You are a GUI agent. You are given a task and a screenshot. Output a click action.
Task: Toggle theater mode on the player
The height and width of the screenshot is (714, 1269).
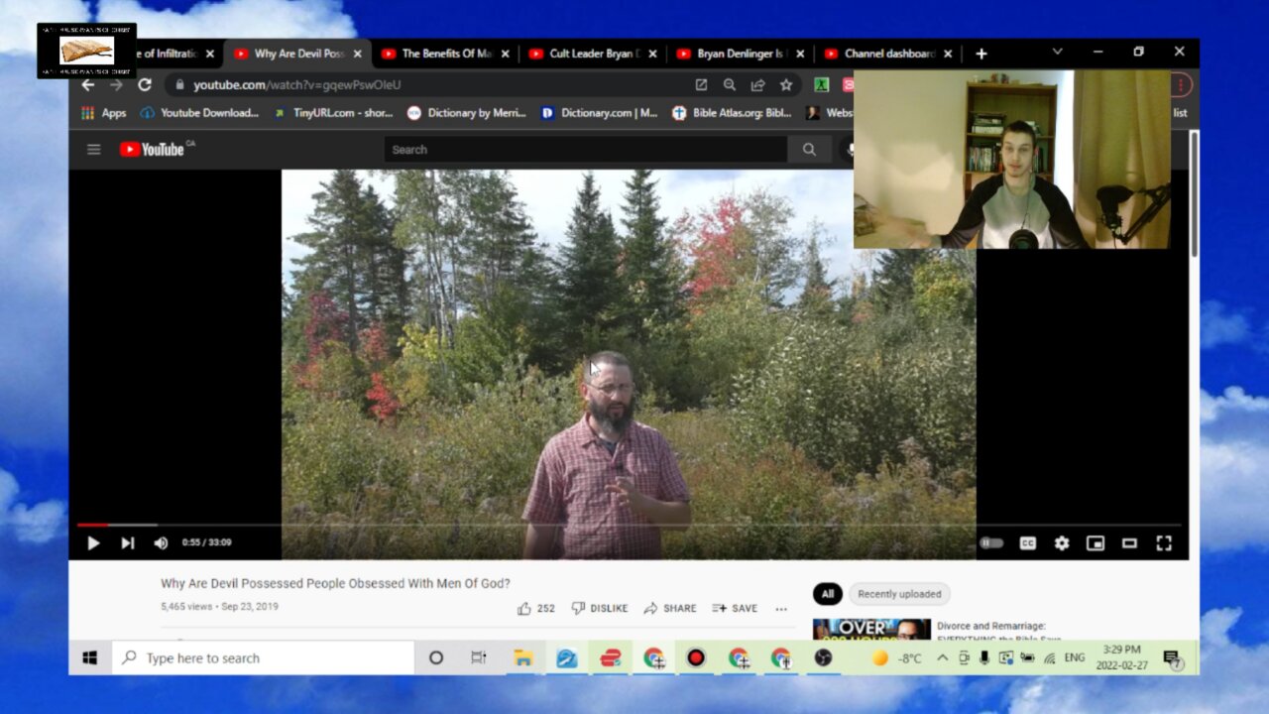pos(1129,542)
